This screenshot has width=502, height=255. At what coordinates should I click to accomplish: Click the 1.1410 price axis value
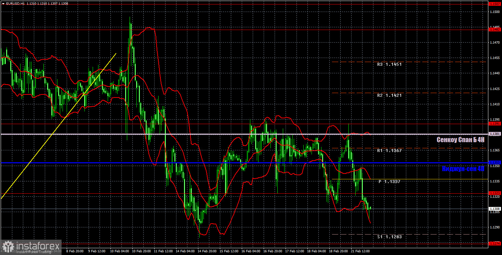coord(495,104)
